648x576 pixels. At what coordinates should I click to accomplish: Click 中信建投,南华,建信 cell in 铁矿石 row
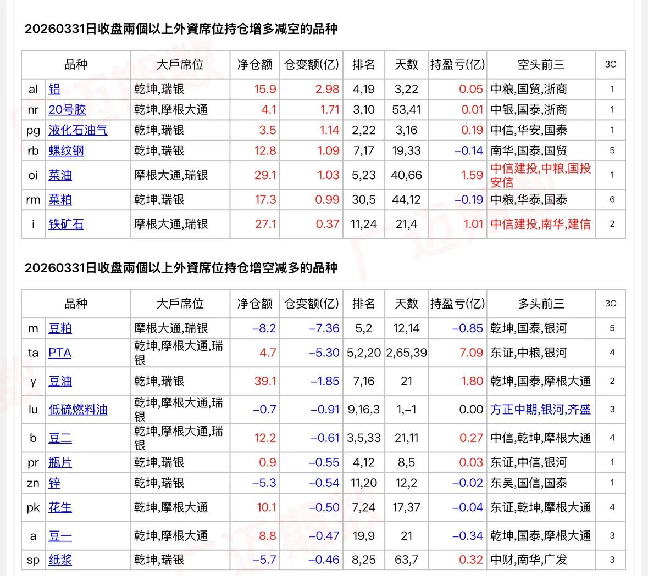pos(541,224)
